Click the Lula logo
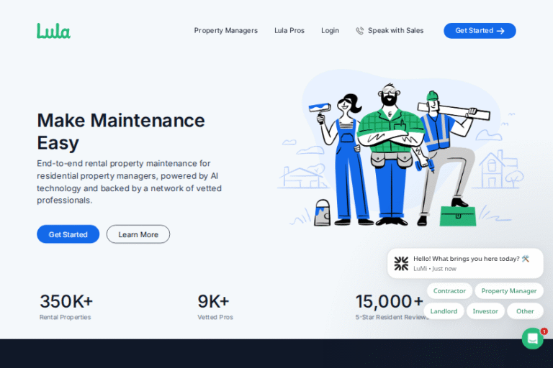This screenshot has height=368, width=553. pos(53,31)
